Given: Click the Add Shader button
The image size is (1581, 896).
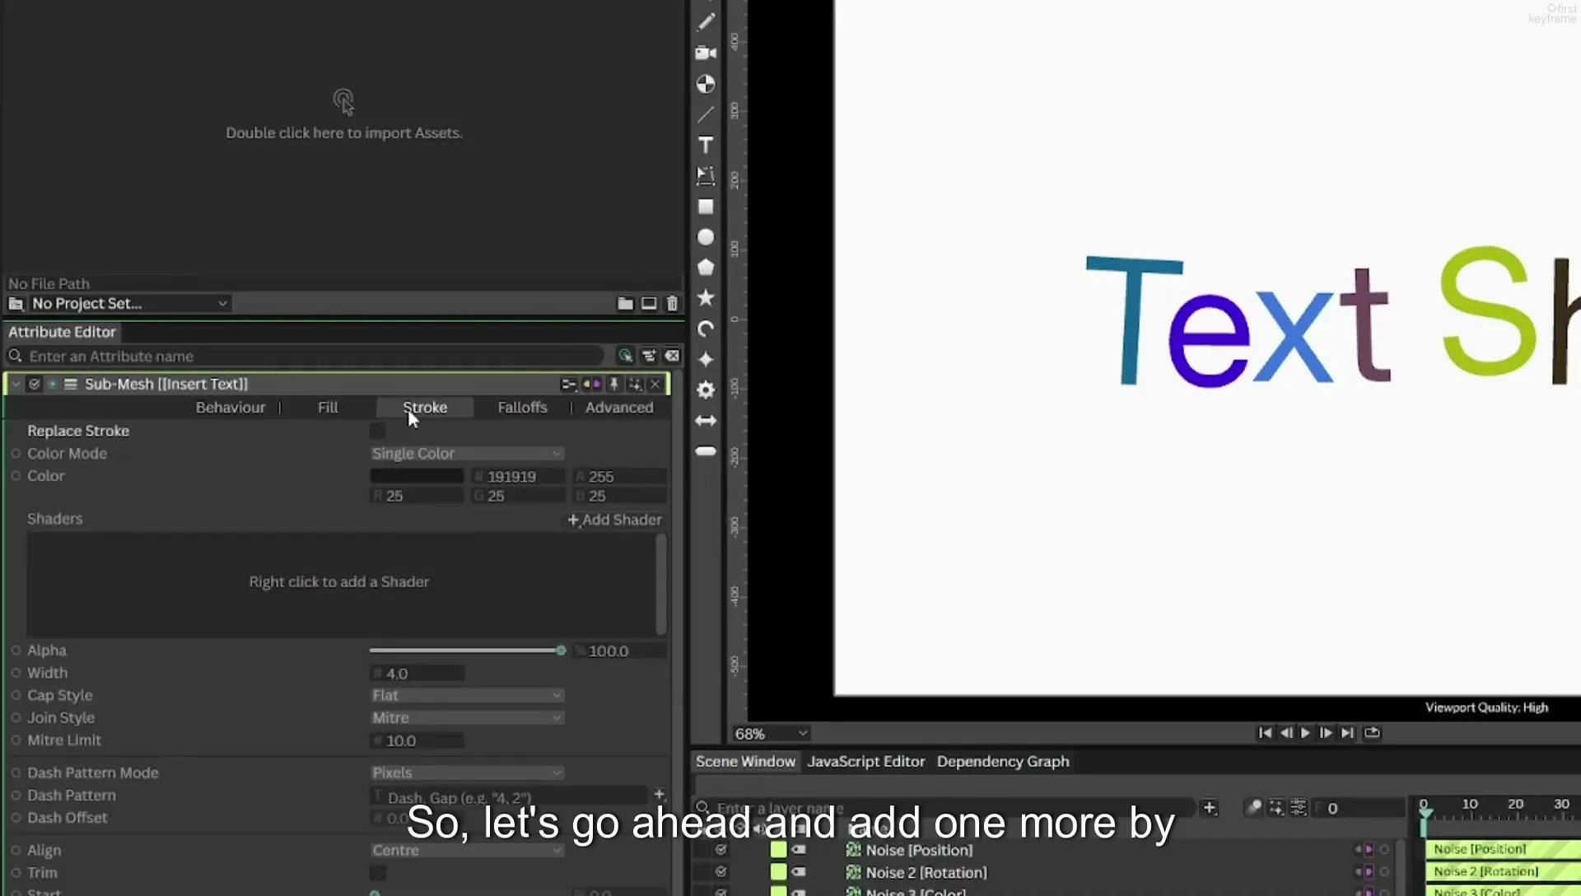Looking at the screenshot, I should (615, 520).
